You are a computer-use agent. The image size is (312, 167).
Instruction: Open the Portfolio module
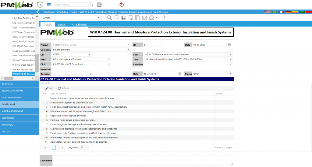click(19, 125)
